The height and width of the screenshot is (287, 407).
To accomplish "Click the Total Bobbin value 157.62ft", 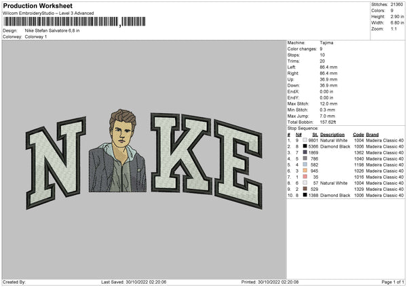I will coord(328,122).
